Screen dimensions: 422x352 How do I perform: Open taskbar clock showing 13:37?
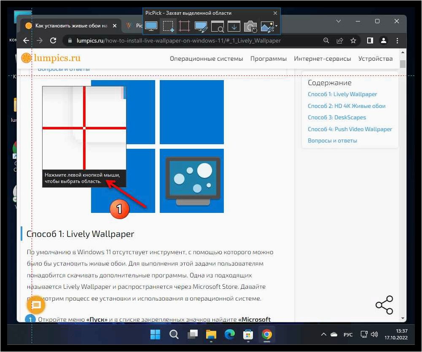pos(396,334)
